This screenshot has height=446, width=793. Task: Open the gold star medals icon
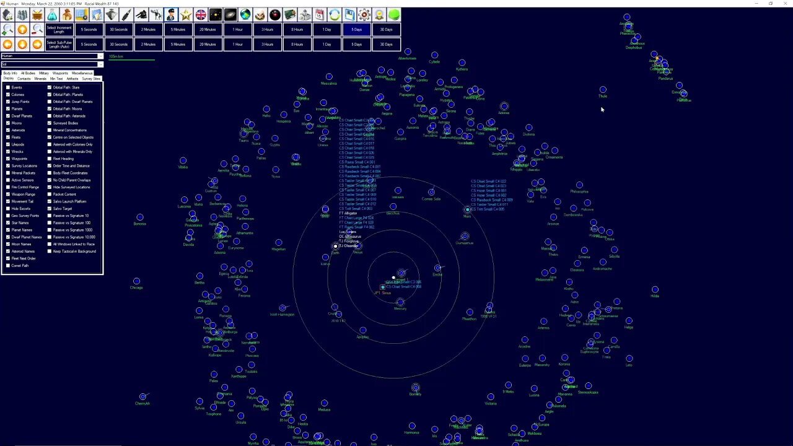[x=186, y=14]
